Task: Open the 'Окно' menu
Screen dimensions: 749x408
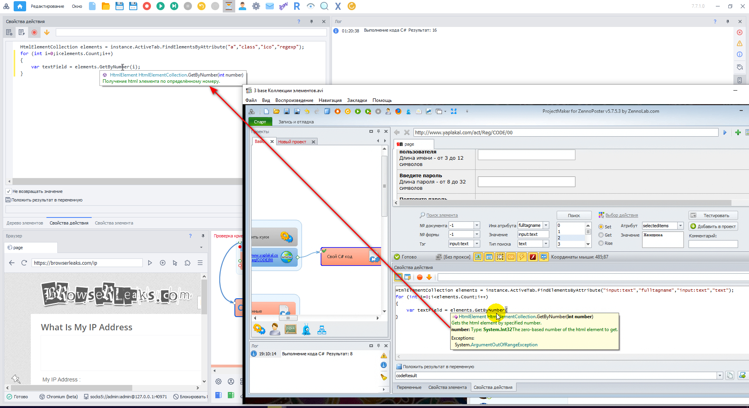Action: point(77,6)
